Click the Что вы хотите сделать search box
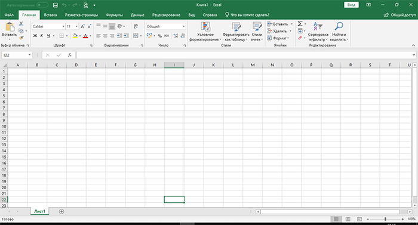Viewport: 418px width, 225px height. click(x=247, y=15)
